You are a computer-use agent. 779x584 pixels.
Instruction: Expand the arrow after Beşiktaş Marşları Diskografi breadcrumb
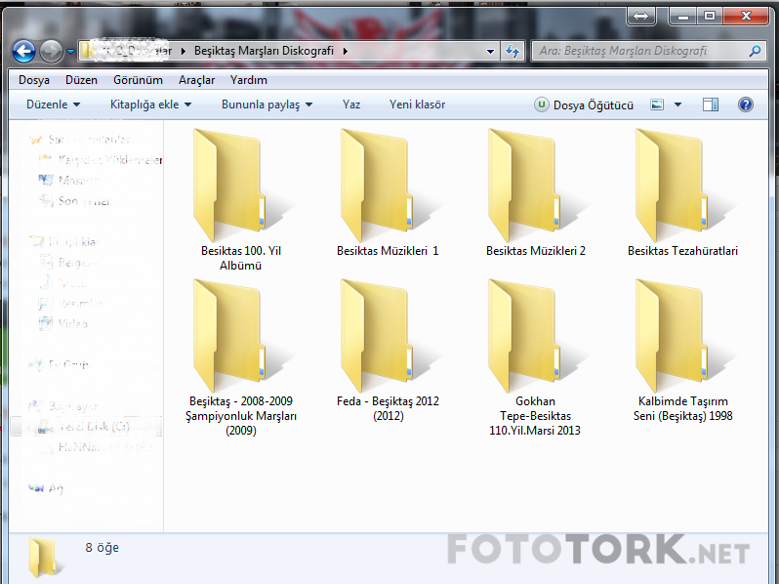pos(346,51)
